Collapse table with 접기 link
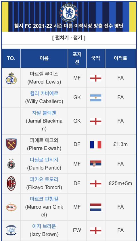This screenshot has width=138, height=241. coord(78,38)
